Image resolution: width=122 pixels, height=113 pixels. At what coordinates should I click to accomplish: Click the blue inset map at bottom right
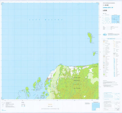point(96,107)
